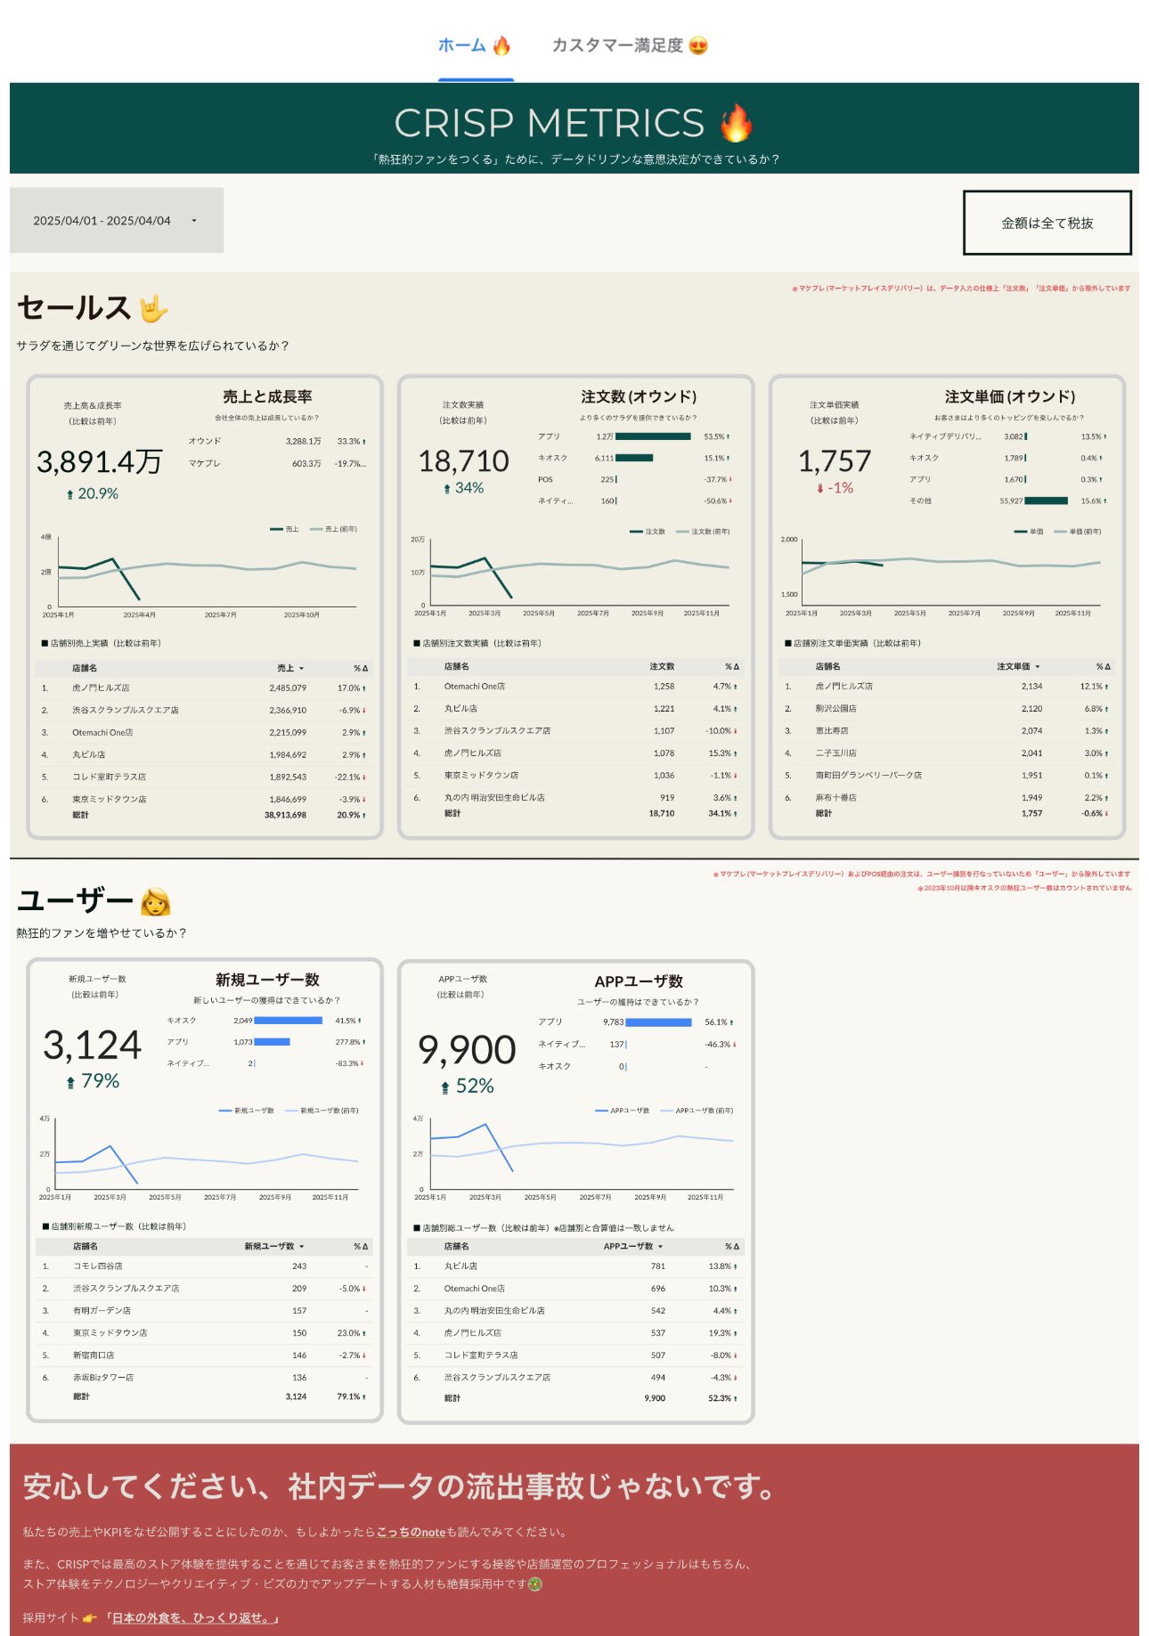This screenshot has width=1149, height=1636.
Task: Select 有明ガーデン店 row in new users table
Action: [204, 1311]
